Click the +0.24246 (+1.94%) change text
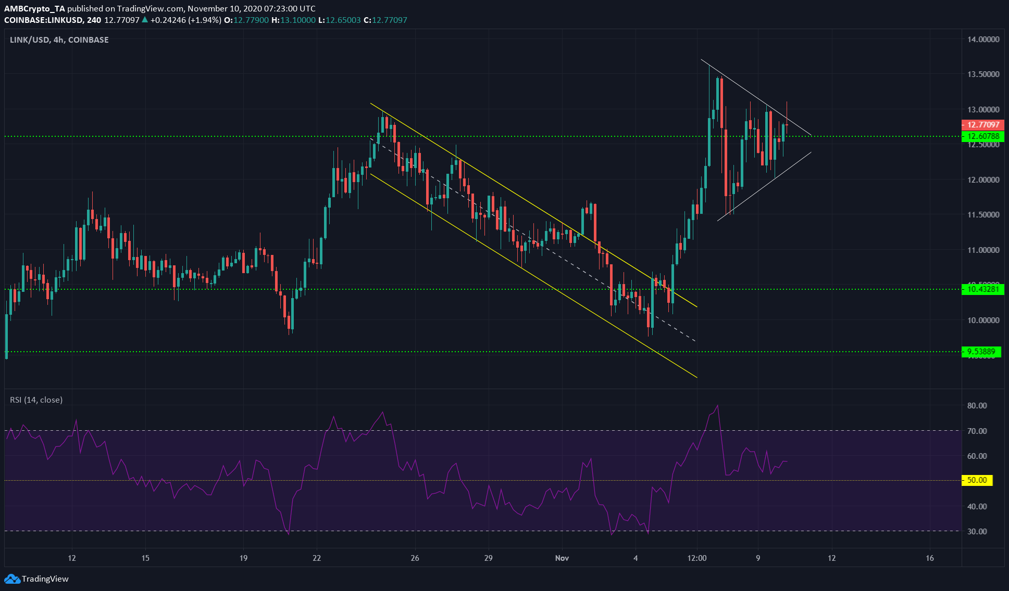 [x=185, y=20]
